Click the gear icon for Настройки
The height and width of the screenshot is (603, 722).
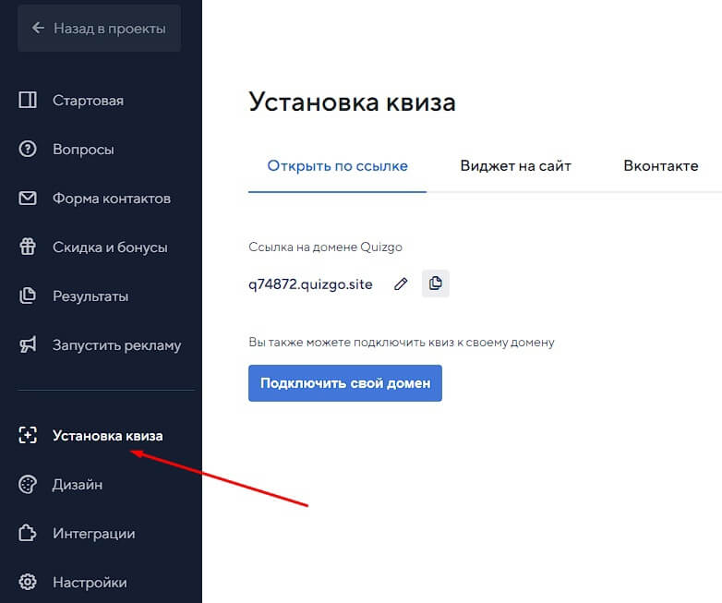click(28, 583)
